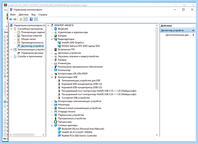Screen dimensions: 198x144
Task: Click the Мыши и иные указывающие устройства icon
Action: click(55, 108)
